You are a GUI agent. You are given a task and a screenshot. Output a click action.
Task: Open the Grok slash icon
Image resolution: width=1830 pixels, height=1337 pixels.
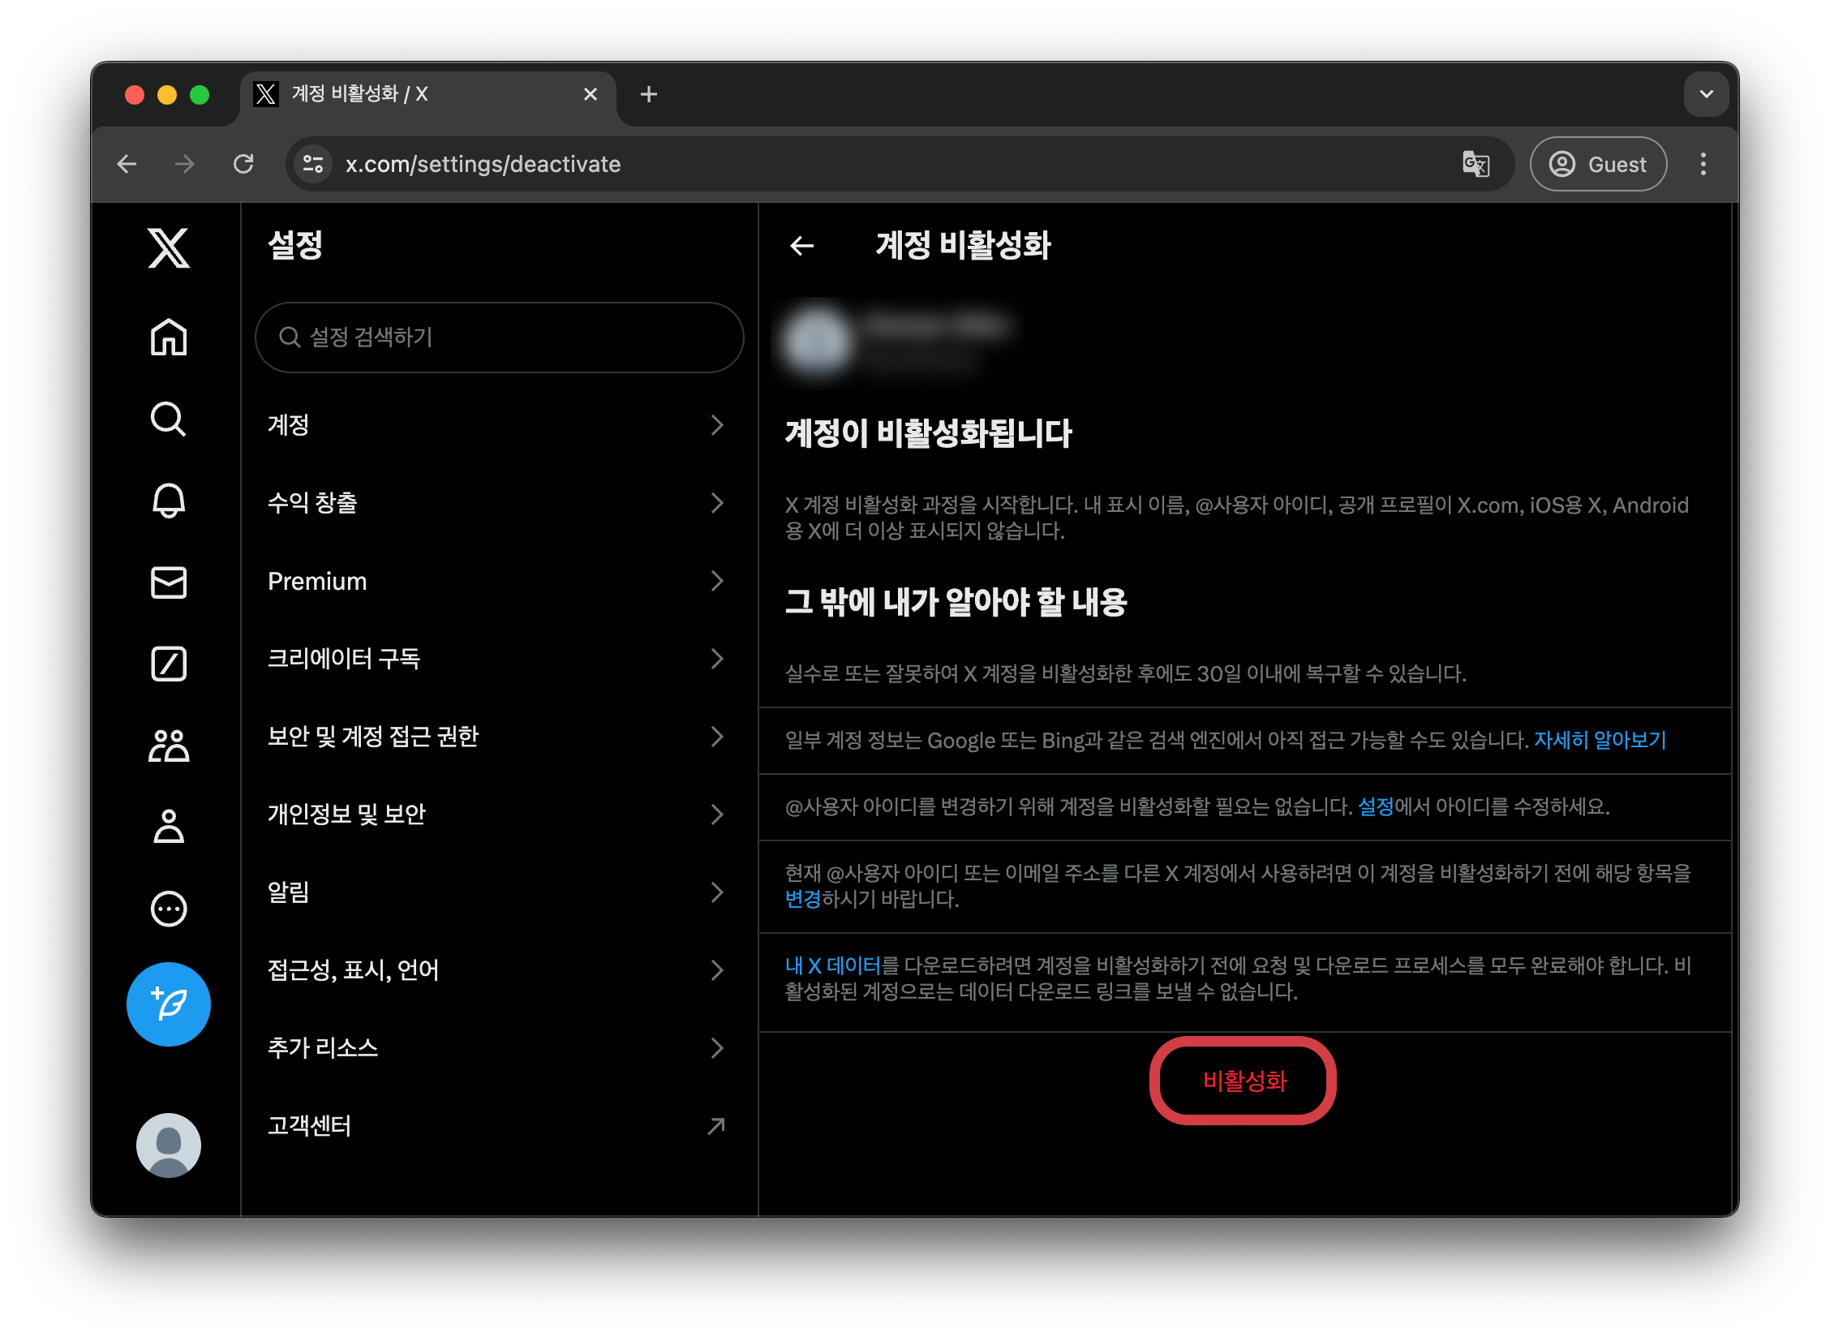(169, 664)
